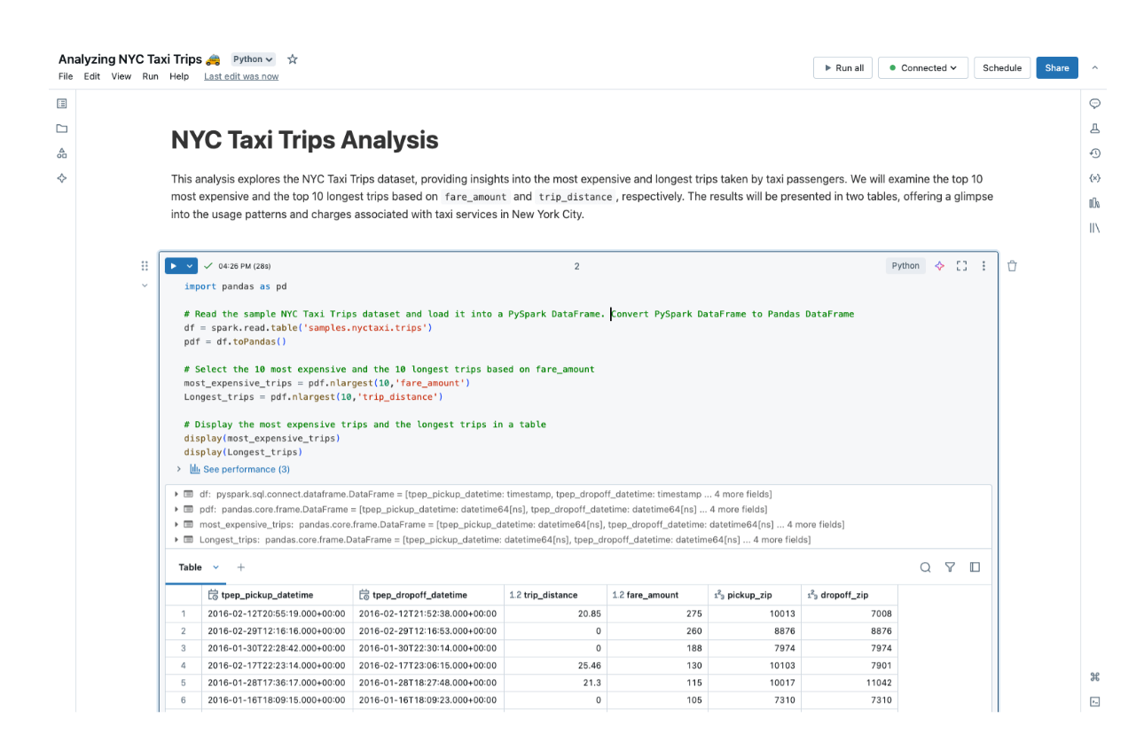Open the comments panel icon

pyautogui.click(x=1094, y=104)
